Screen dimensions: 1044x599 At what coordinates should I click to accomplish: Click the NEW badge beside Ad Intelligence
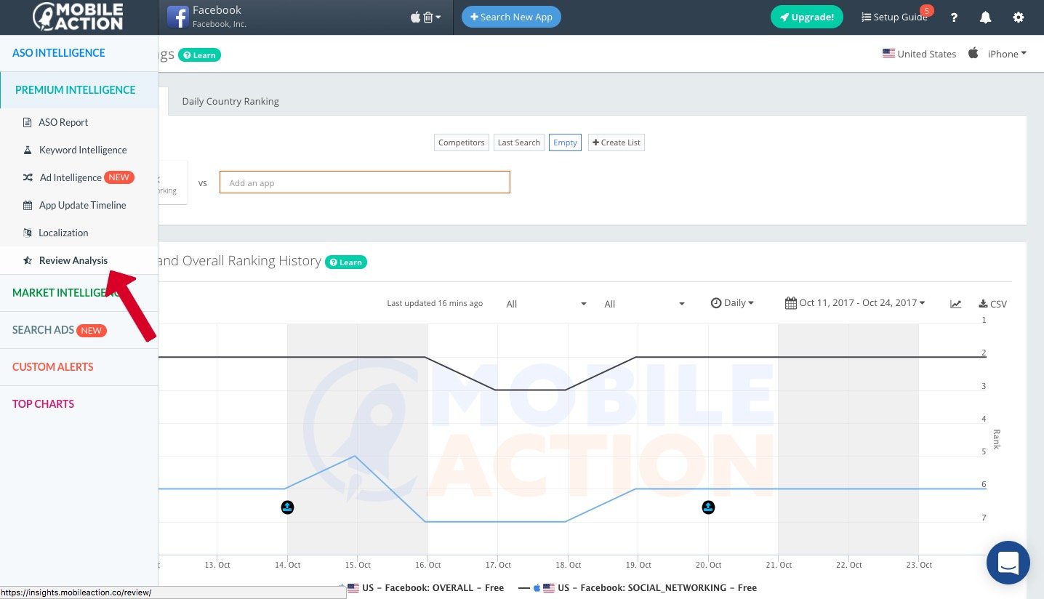click(119, 177)
